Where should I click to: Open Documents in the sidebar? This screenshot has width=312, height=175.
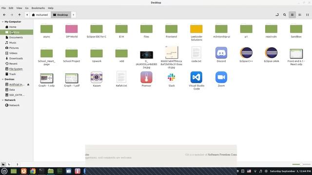[x=17, y=37]
